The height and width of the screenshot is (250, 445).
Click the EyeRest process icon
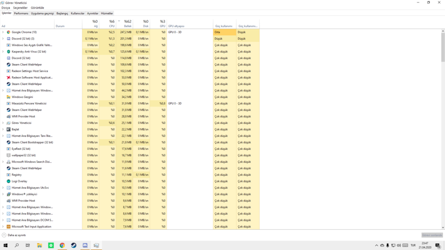pyautogui.click(x=8, y=148)
